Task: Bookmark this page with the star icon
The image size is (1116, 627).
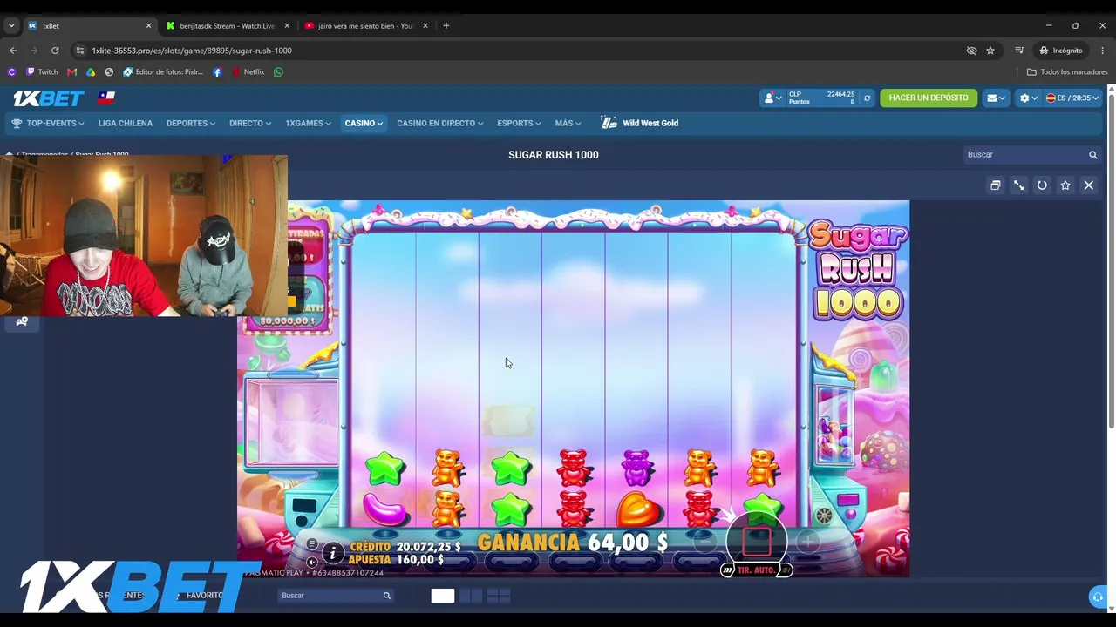Action: (990, 51)
